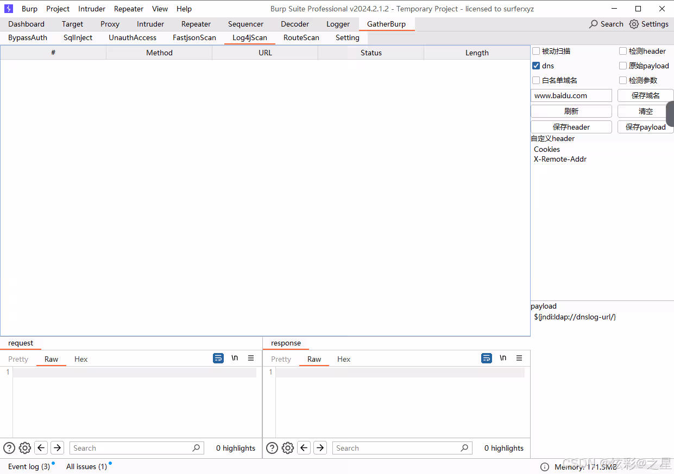Enable the 被动扫描 checkbox
This screenshot has height=474, width=674.
pos(536,51)
